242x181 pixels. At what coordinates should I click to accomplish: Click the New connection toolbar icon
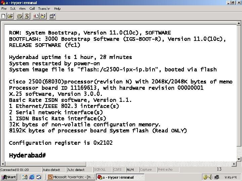(3, 16)
